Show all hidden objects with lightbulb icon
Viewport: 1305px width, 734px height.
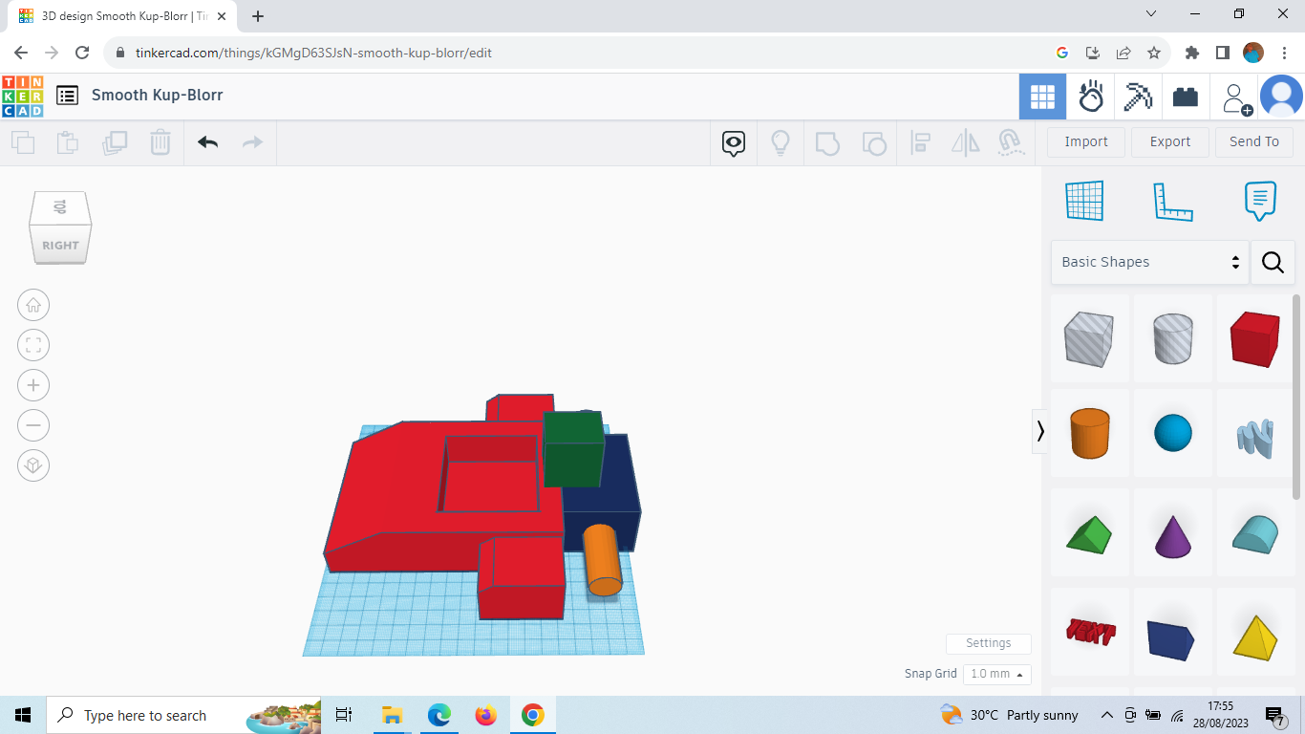click(x=781, y=141)
